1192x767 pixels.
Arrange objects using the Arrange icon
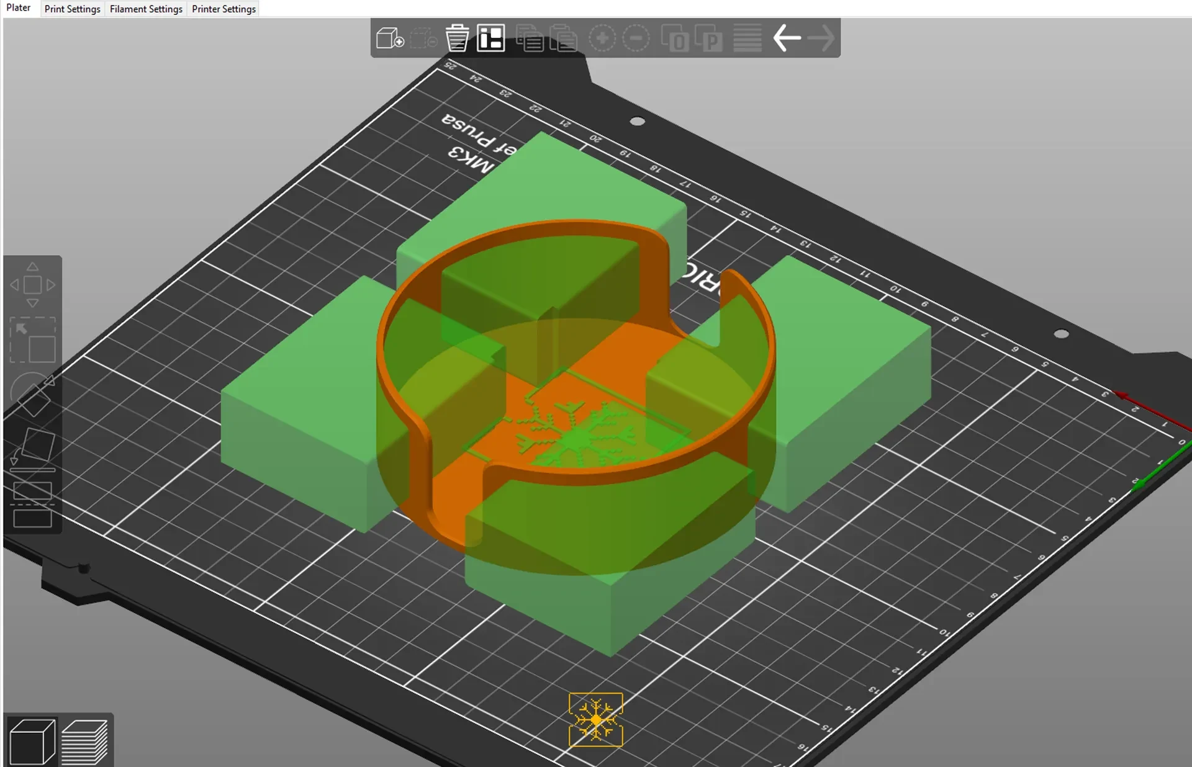click(490, 38)
